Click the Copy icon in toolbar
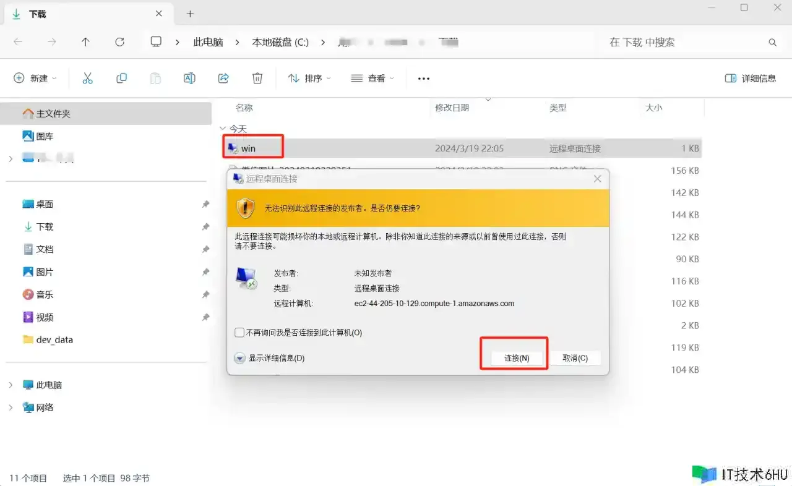The height and width of the screenshot is (486, 792). pos(121,78)
